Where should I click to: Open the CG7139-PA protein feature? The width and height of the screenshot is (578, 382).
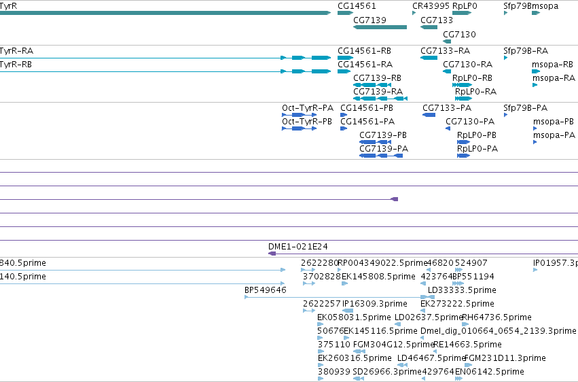[381, 156]
